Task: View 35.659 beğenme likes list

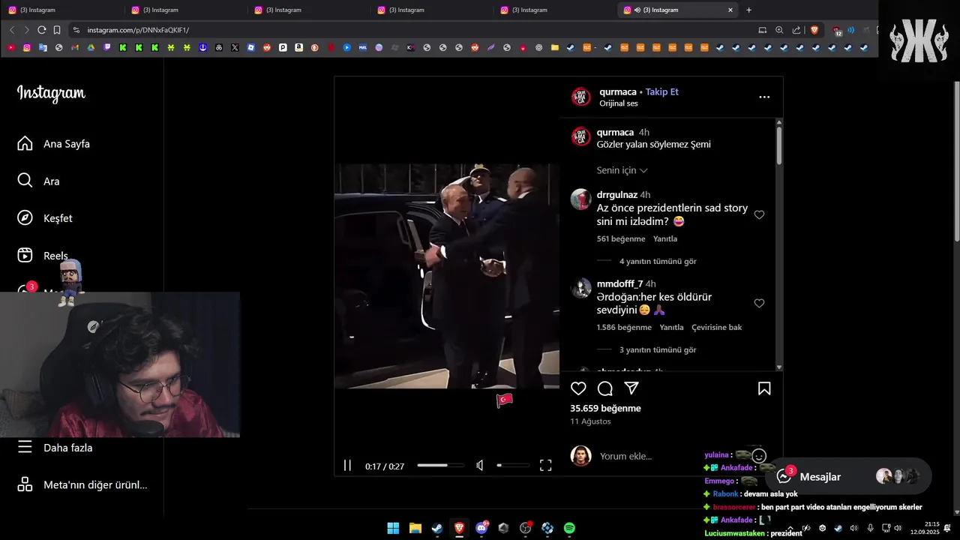Action: coord(605,408)
